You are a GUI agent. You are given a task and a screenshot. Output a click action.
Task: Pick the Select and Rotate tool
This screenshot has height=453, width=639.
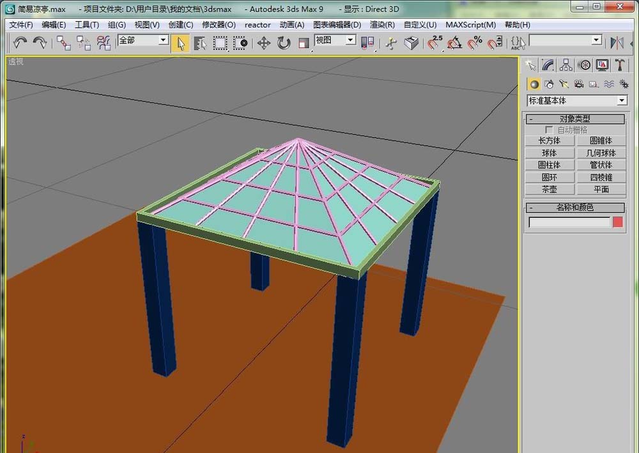(x=284, y=43)
